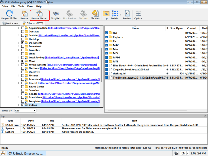Uncheck the Avi folder checkbox
Image resolution: width=208 pixels, height=156 pixels.
[107, 33]
